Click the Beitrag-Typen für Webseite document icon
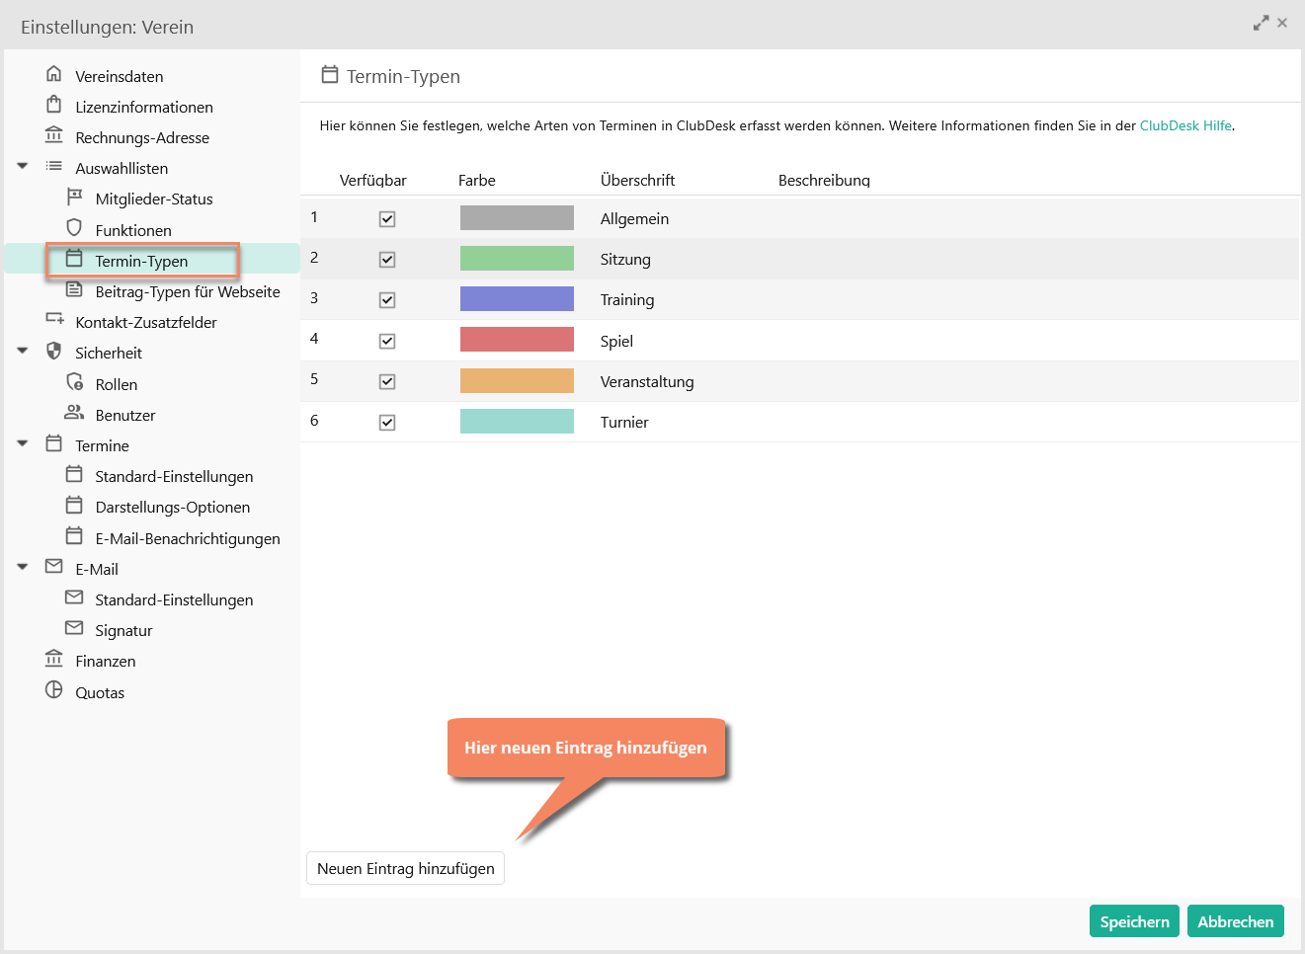 click(x=74, y=289)
